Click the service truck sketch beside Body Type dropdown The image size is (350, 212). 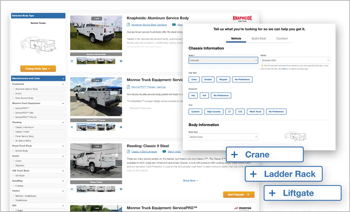tap(295, 136)
